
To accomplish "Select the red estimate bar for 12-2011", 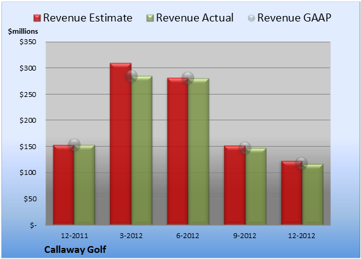I will tap(64, 185).
